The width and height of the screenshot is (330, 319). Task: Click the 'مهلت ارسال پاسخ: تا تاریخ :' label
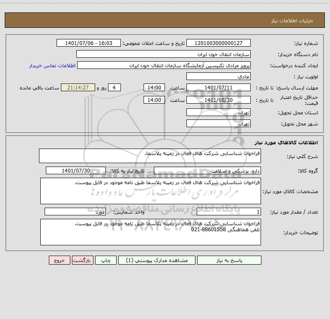point(287,88)
